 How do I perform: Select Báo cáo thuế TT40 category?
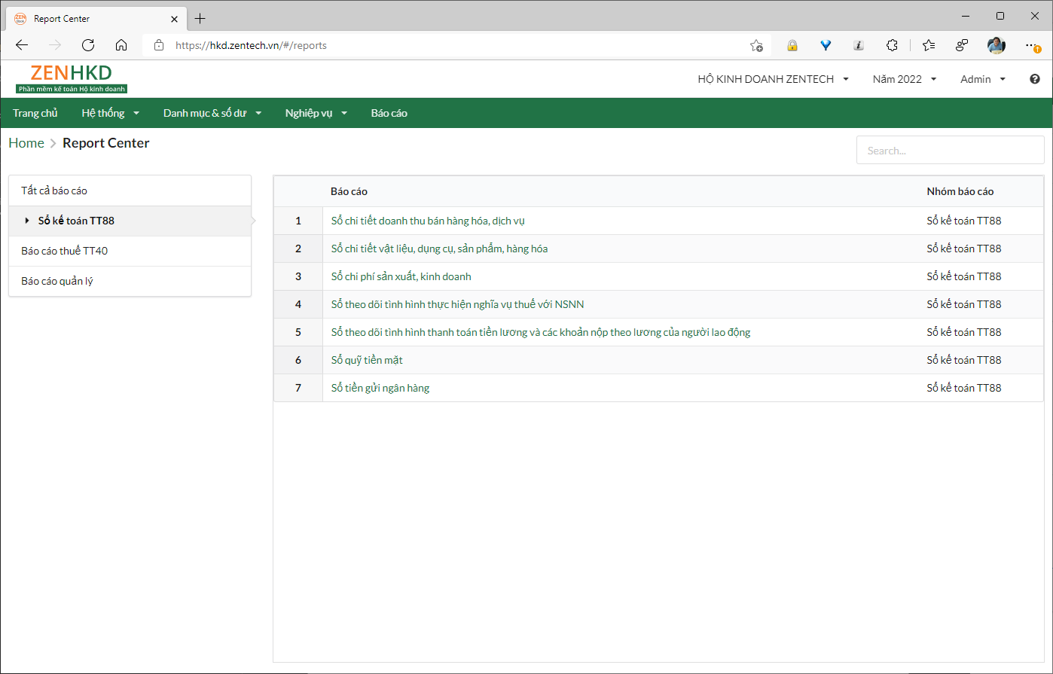coord(65,251)
